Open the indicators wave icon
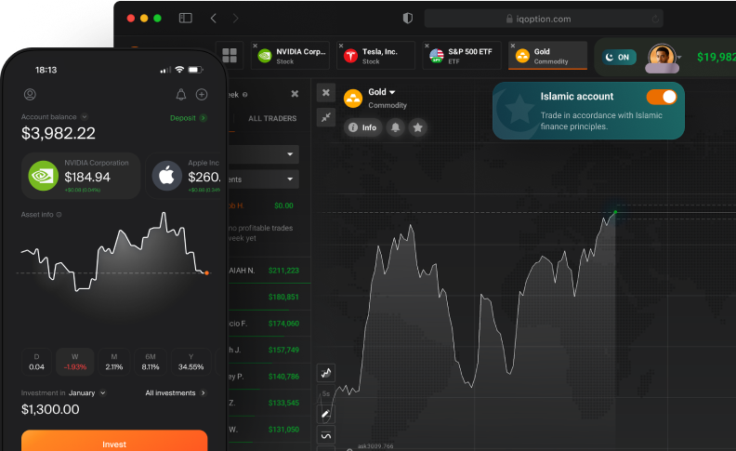Screen dimensions: 736x451 tap(326, 435)
